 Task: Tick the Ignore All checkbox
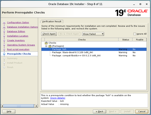tap(135, 34)
